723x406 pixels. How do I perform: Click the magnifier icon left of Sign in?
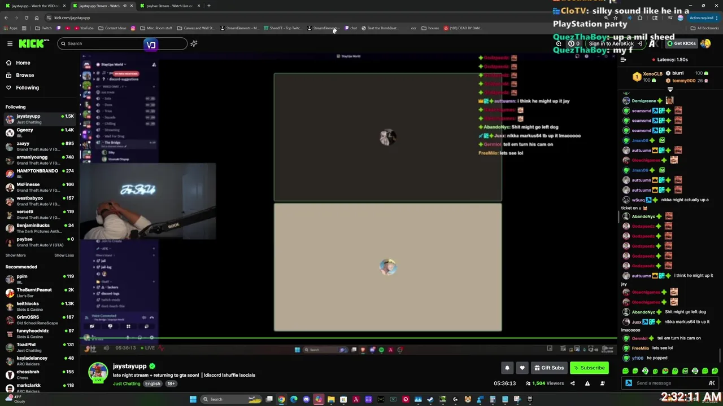click(x=559, y=43)
